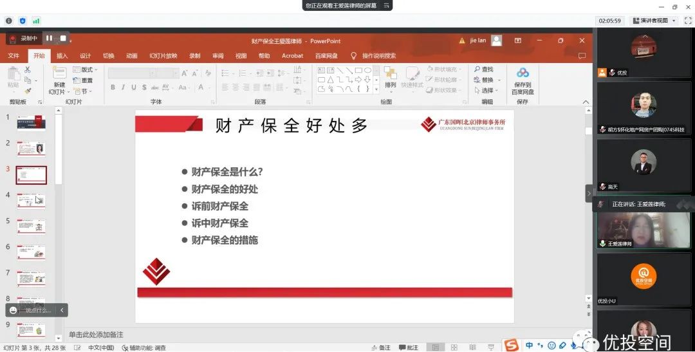Click the Format Painter brush icon

(x=28, y=91)
